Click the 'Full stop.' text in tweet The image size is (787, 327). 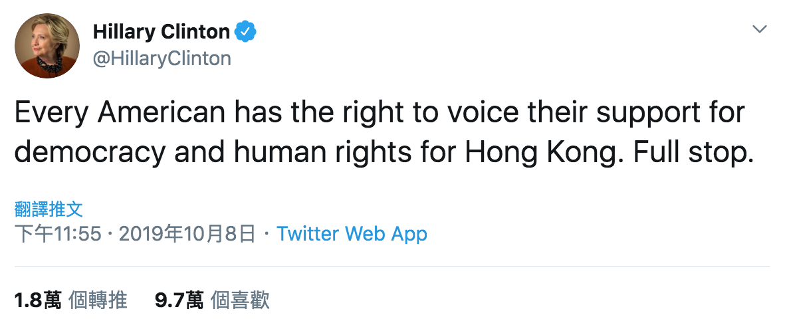(x=694, y=153)
